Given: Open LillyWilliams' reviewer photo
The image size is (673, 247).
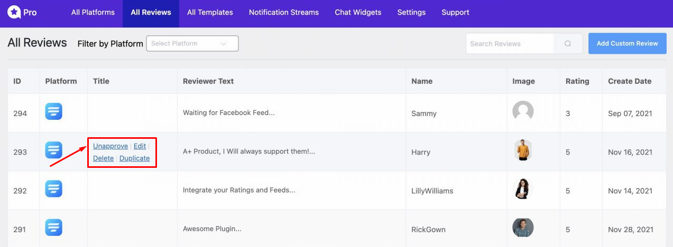Looking at the screenshot, I should [523, 189].
